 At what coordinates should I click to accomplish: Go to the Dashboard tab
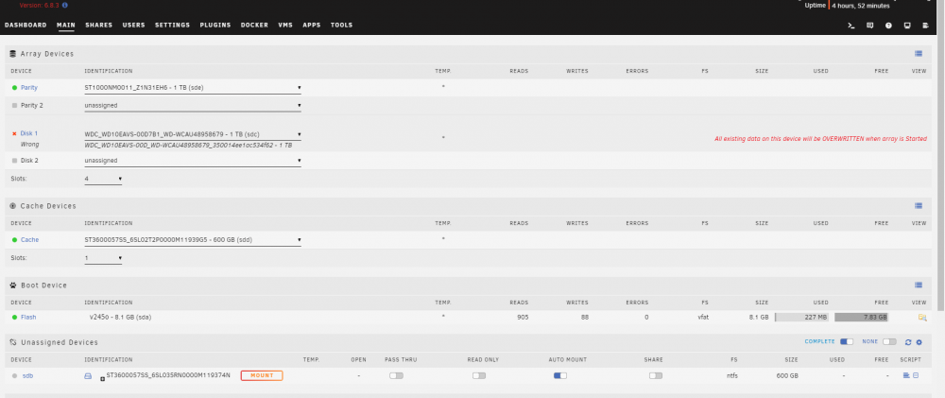click(26, 26)
